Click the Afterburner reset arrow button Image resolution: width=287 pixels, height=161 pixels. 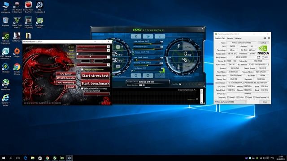(148, 76)
